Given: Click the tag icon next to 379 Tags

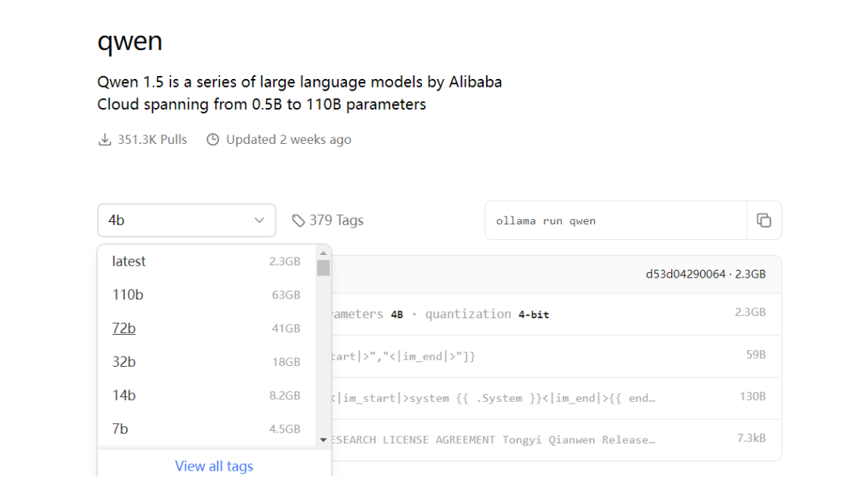Looking at the screenshot, I should coord(299,221).
